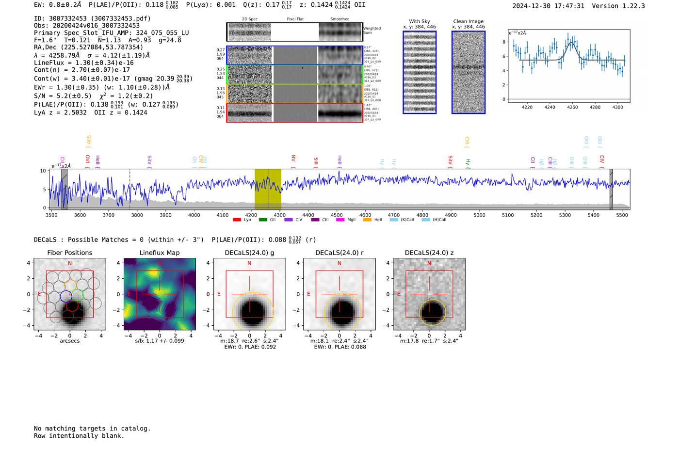Click the red fiber circle in Fiber Positions

click(x=72, y=305)
